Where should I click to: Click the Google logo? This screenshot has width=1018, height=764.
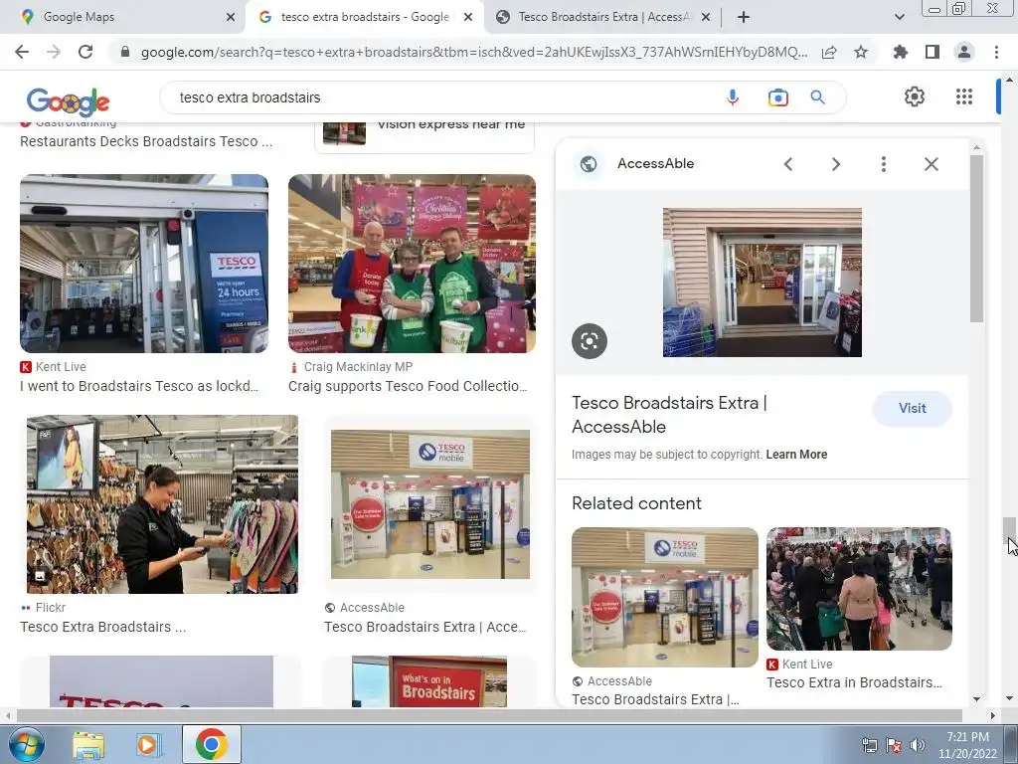(69, 102)
